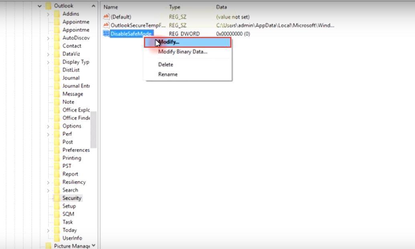
Task: Expand the Search key
Action: [x=48, y=190]
